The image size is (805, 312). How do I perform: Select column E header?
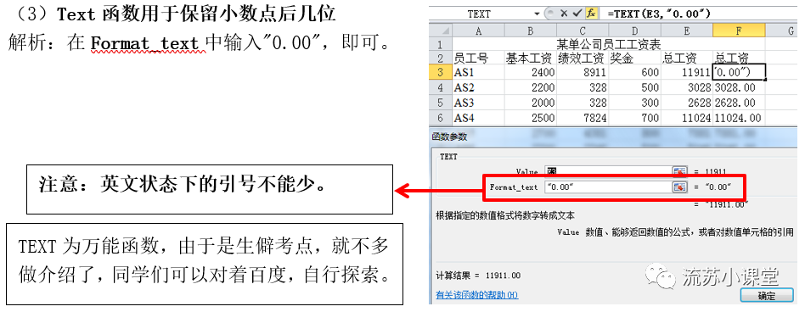pos(687,31)
